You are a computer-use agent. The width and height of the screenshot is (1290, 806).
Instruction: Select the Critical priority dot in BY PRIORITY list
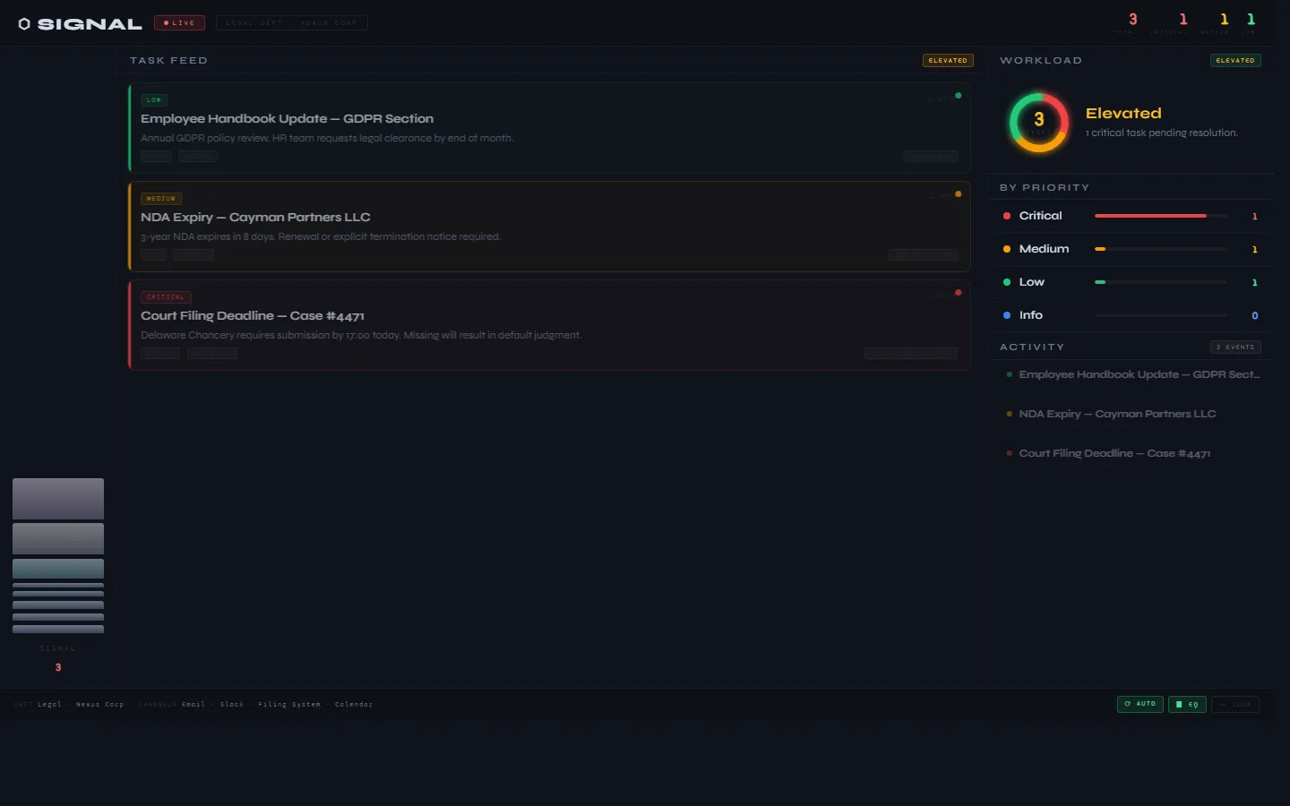(1007, 216)
